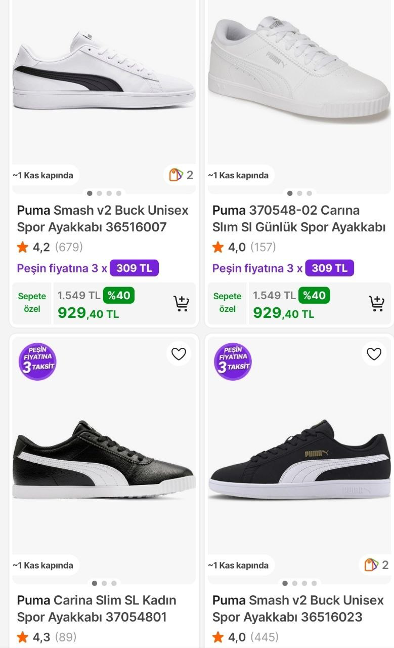394x648 pixels.
Task: Favorite the black Smash v2 Buck shoe
Action: (x=374, y=354)
